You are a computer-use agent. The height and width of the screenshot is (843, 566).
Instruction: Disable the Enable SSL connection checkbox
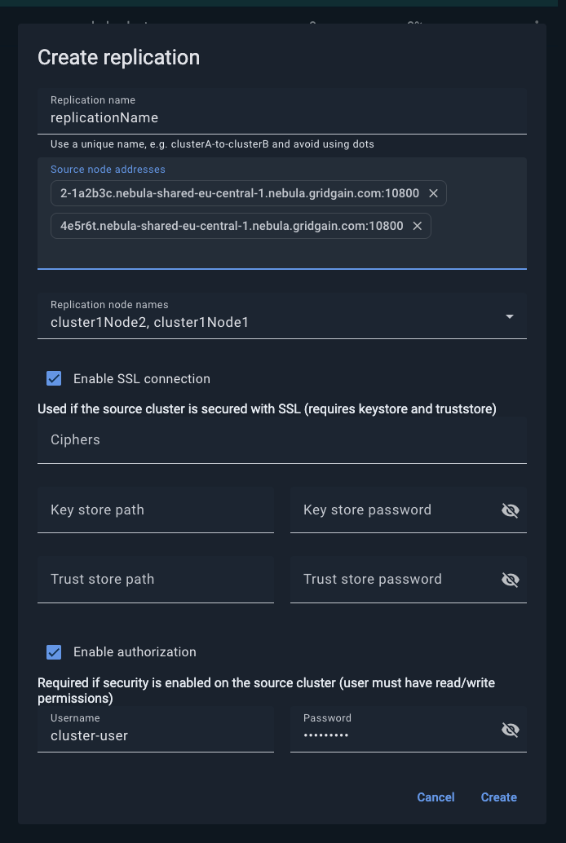(x=54, y=378)
